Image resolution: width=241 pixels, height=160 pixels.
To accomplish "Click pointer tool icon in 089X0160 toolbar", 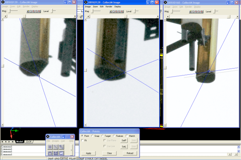I will click(x=190, y=12).
